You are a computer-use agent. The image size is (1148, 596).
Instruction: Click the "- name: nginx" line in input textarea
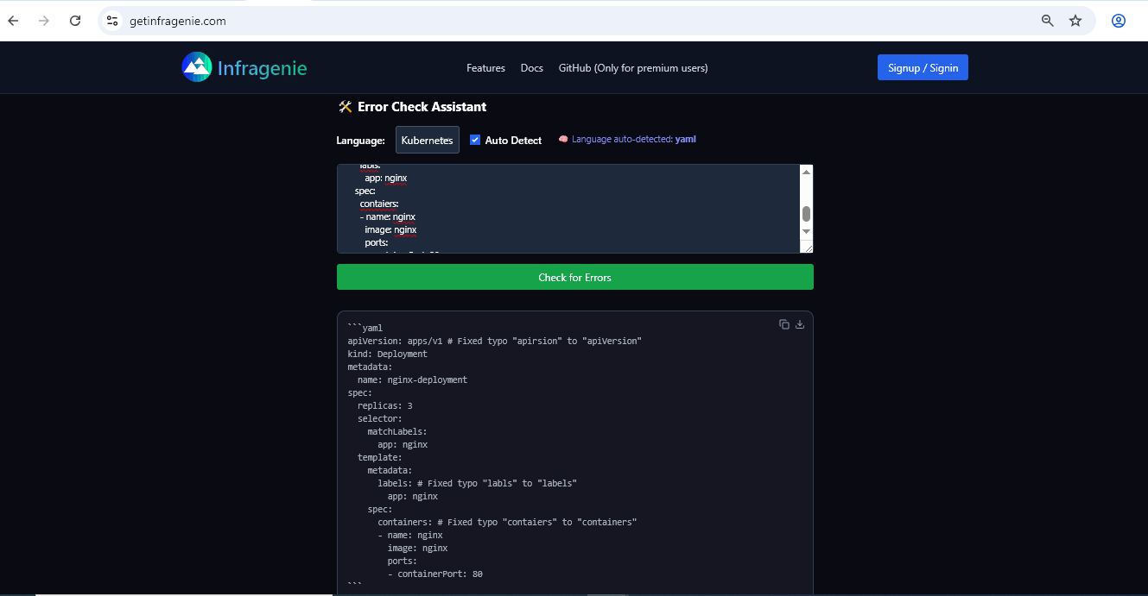pos(388,216)
